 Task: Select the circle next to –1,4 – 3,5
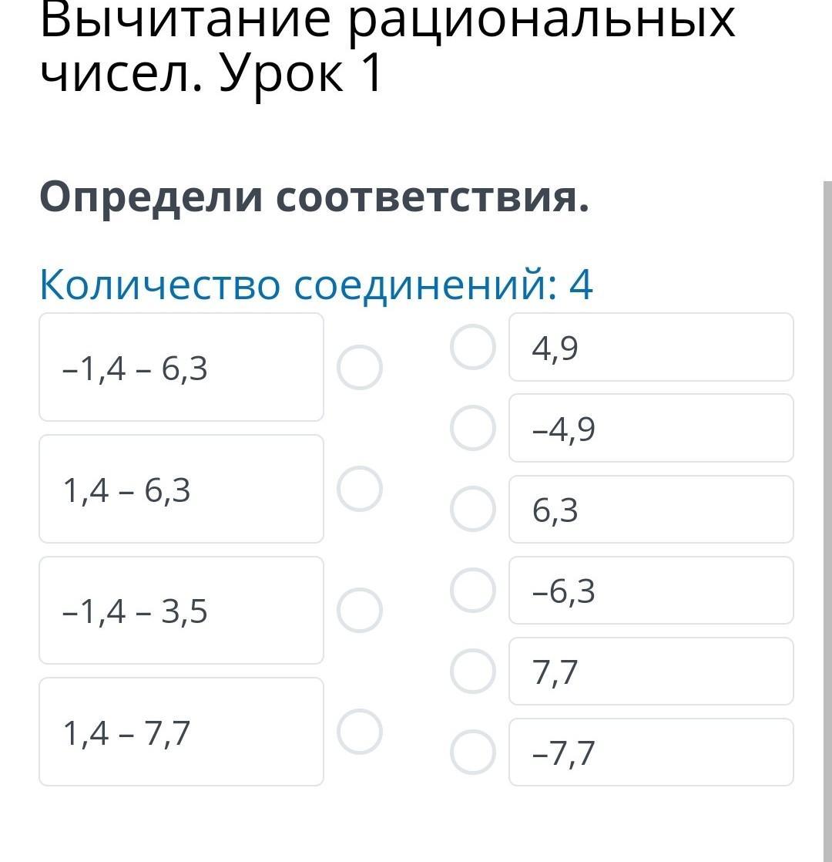tap(359, 611)
